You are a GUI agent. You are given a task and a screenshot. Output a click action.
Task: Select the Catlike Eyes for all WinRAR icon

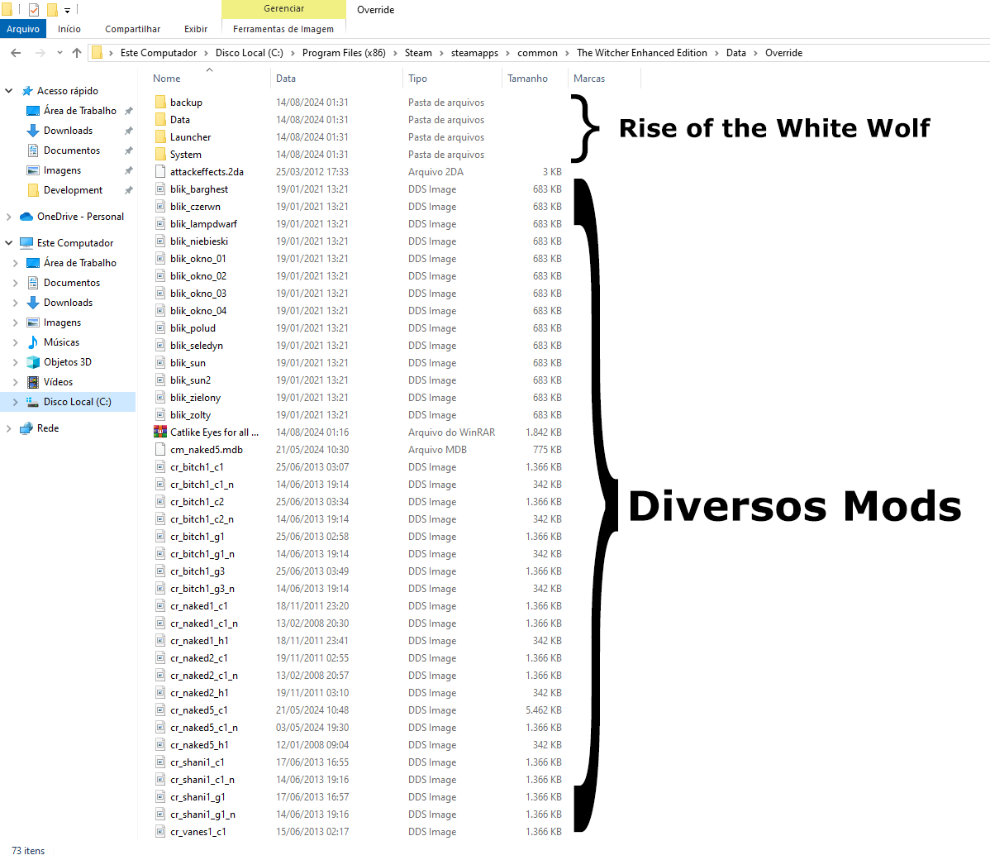tap(160, 432)
